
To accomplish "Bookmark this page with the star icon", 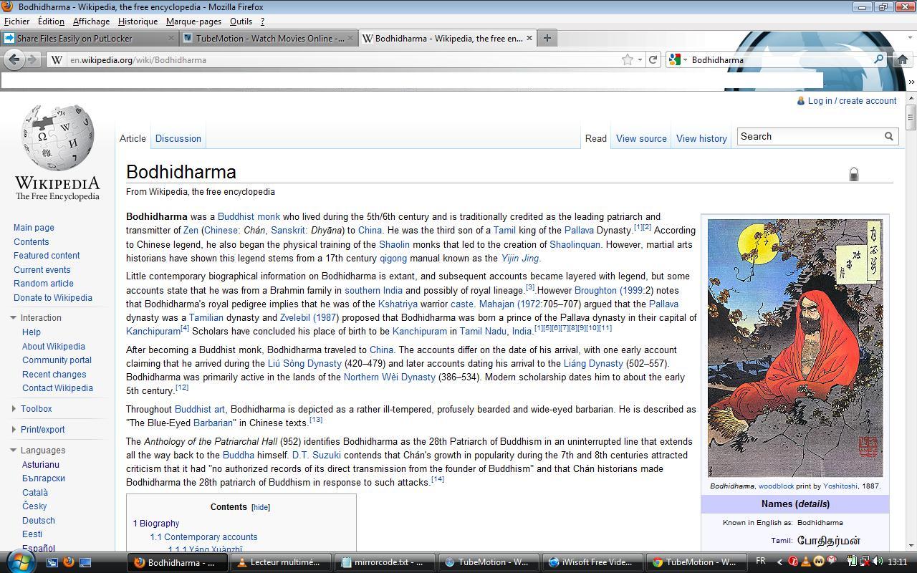I will pos(627,59).
